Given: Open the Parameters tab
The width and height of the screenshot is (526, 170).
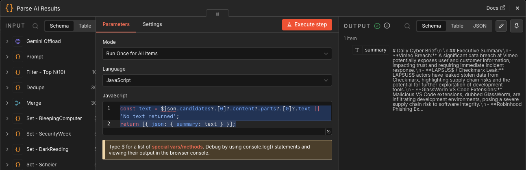Looking at the screenshot, I should 116,24.
